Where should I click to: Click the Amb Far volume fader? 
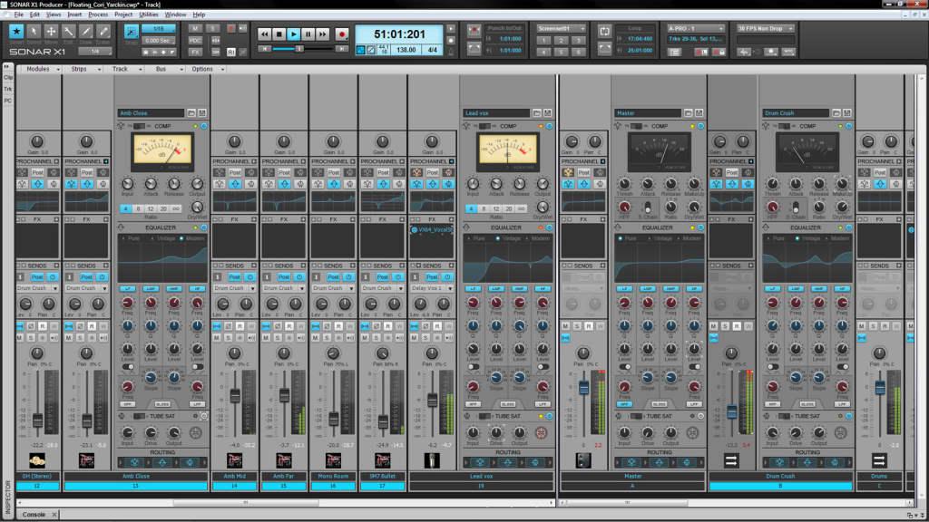284,395
